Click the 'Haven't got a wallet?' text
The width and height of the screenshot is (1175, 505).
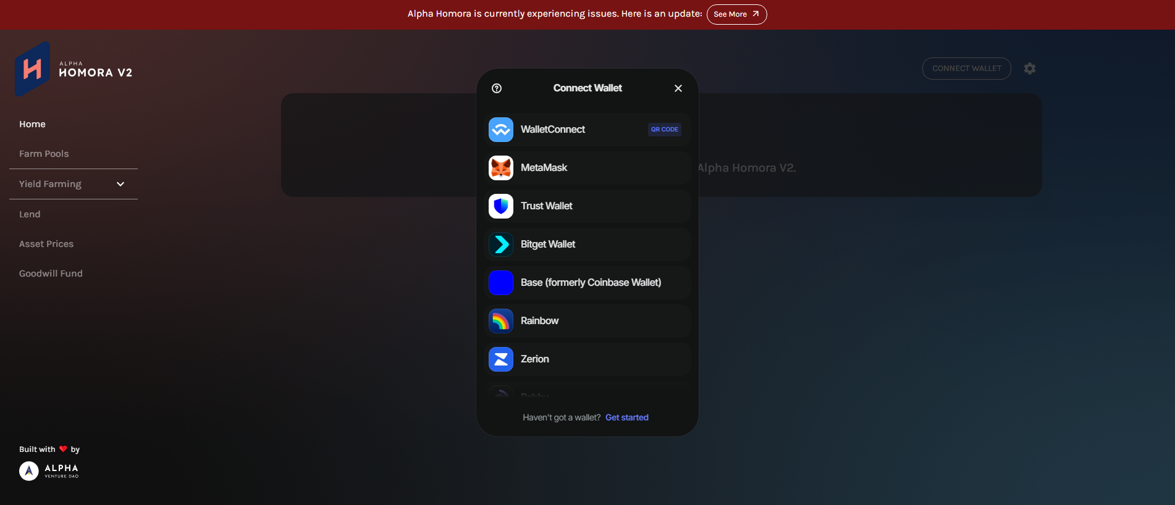pos(562,417)
